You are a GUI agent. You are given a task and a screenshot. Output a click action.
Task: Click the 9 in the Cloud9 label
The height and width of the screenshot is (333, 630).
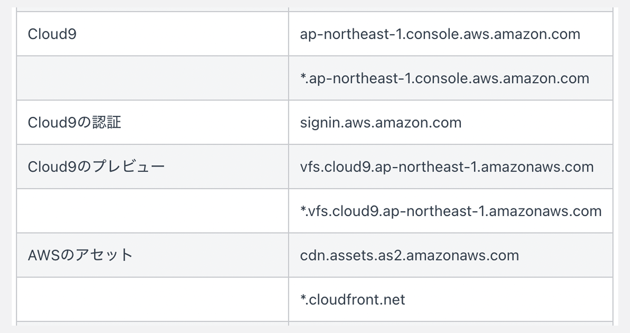pyautogui.click(x=72, y=34)
